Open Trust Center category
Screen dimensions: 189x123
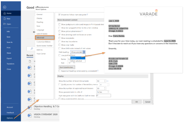point(41,54)
